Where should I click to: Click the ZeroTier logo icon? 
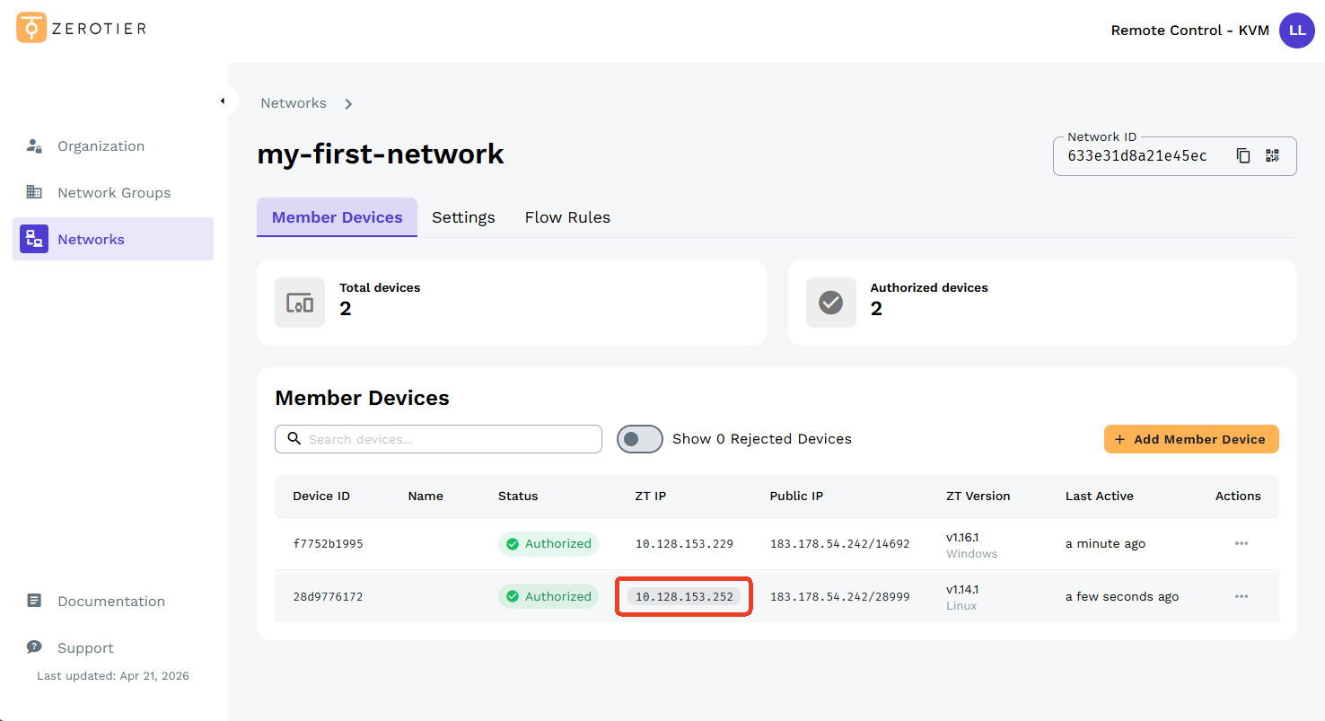[31, 28]
